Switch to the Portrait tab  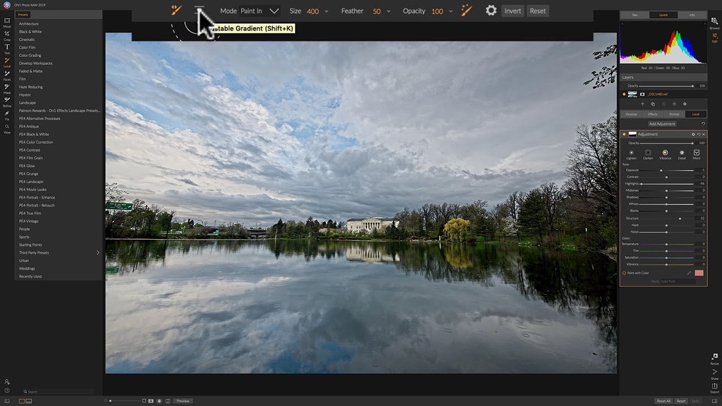click(674, 114)
